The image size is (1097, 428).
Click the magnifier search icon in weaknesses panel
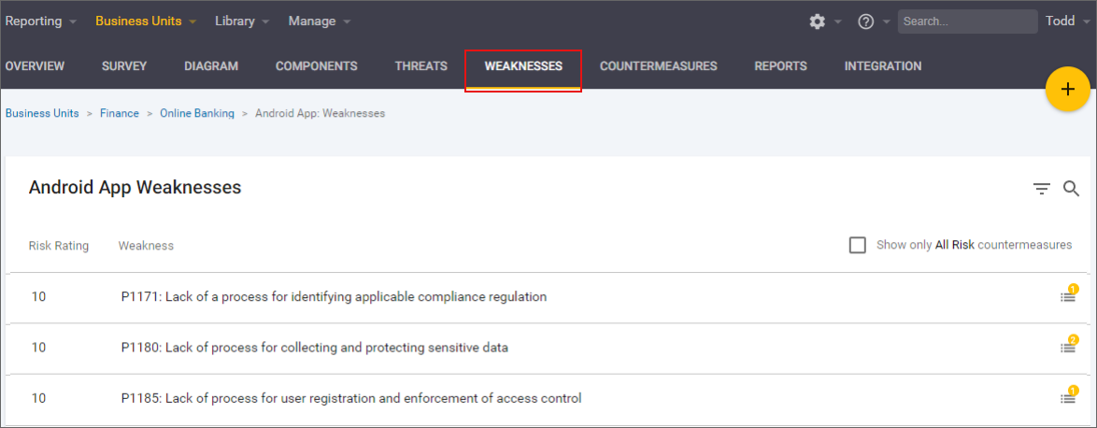[1072, 189]
